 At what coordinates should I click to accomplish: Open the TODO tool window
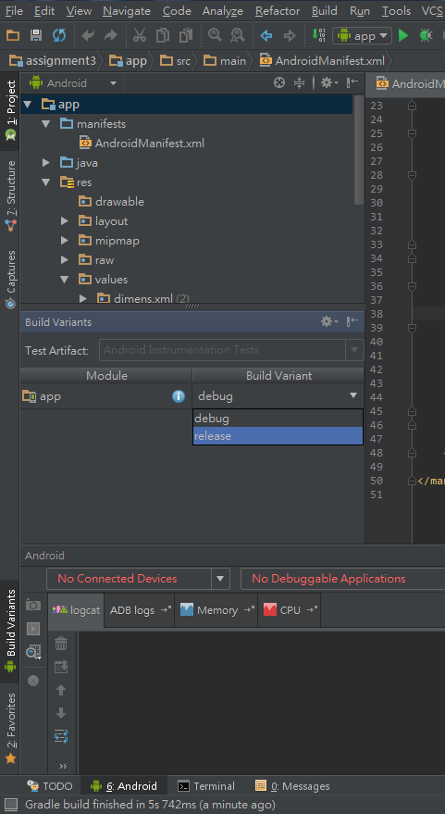50,786
